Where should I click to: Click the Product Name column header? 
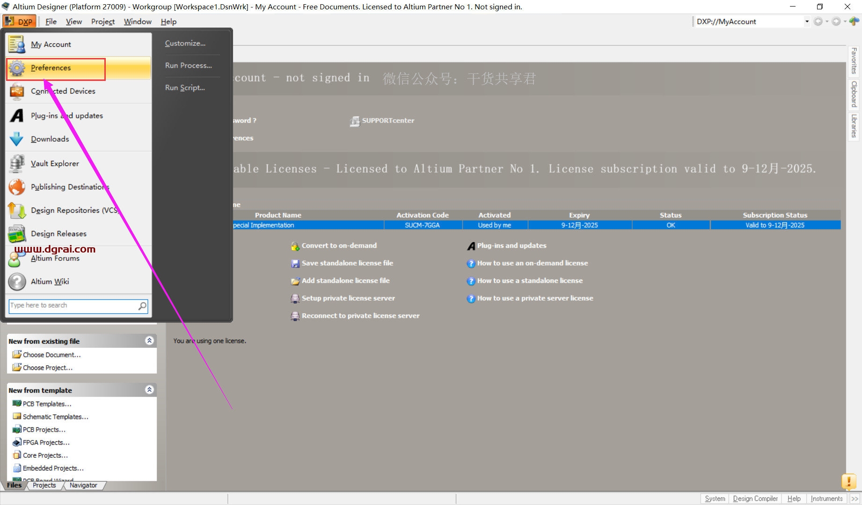278,215
